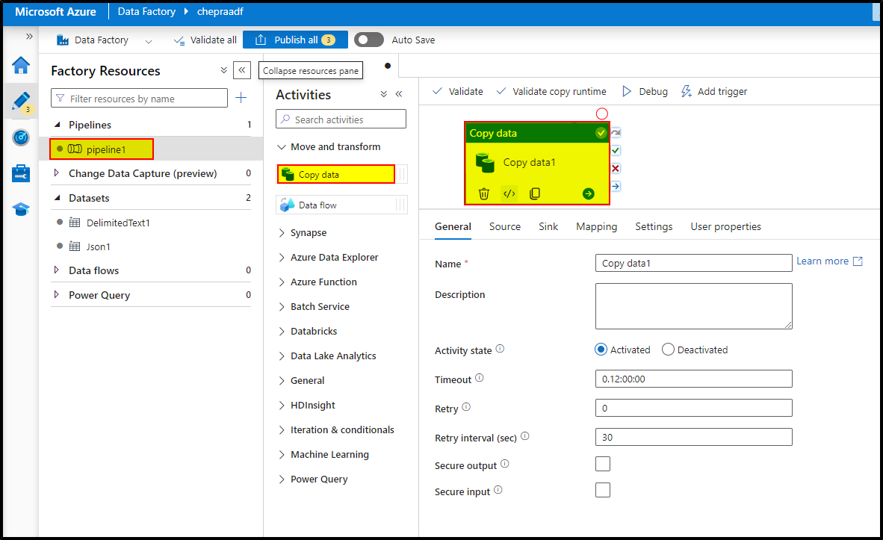Open the Author pencil icon
The width and height of the screenshot is (883, 540).
21,102
